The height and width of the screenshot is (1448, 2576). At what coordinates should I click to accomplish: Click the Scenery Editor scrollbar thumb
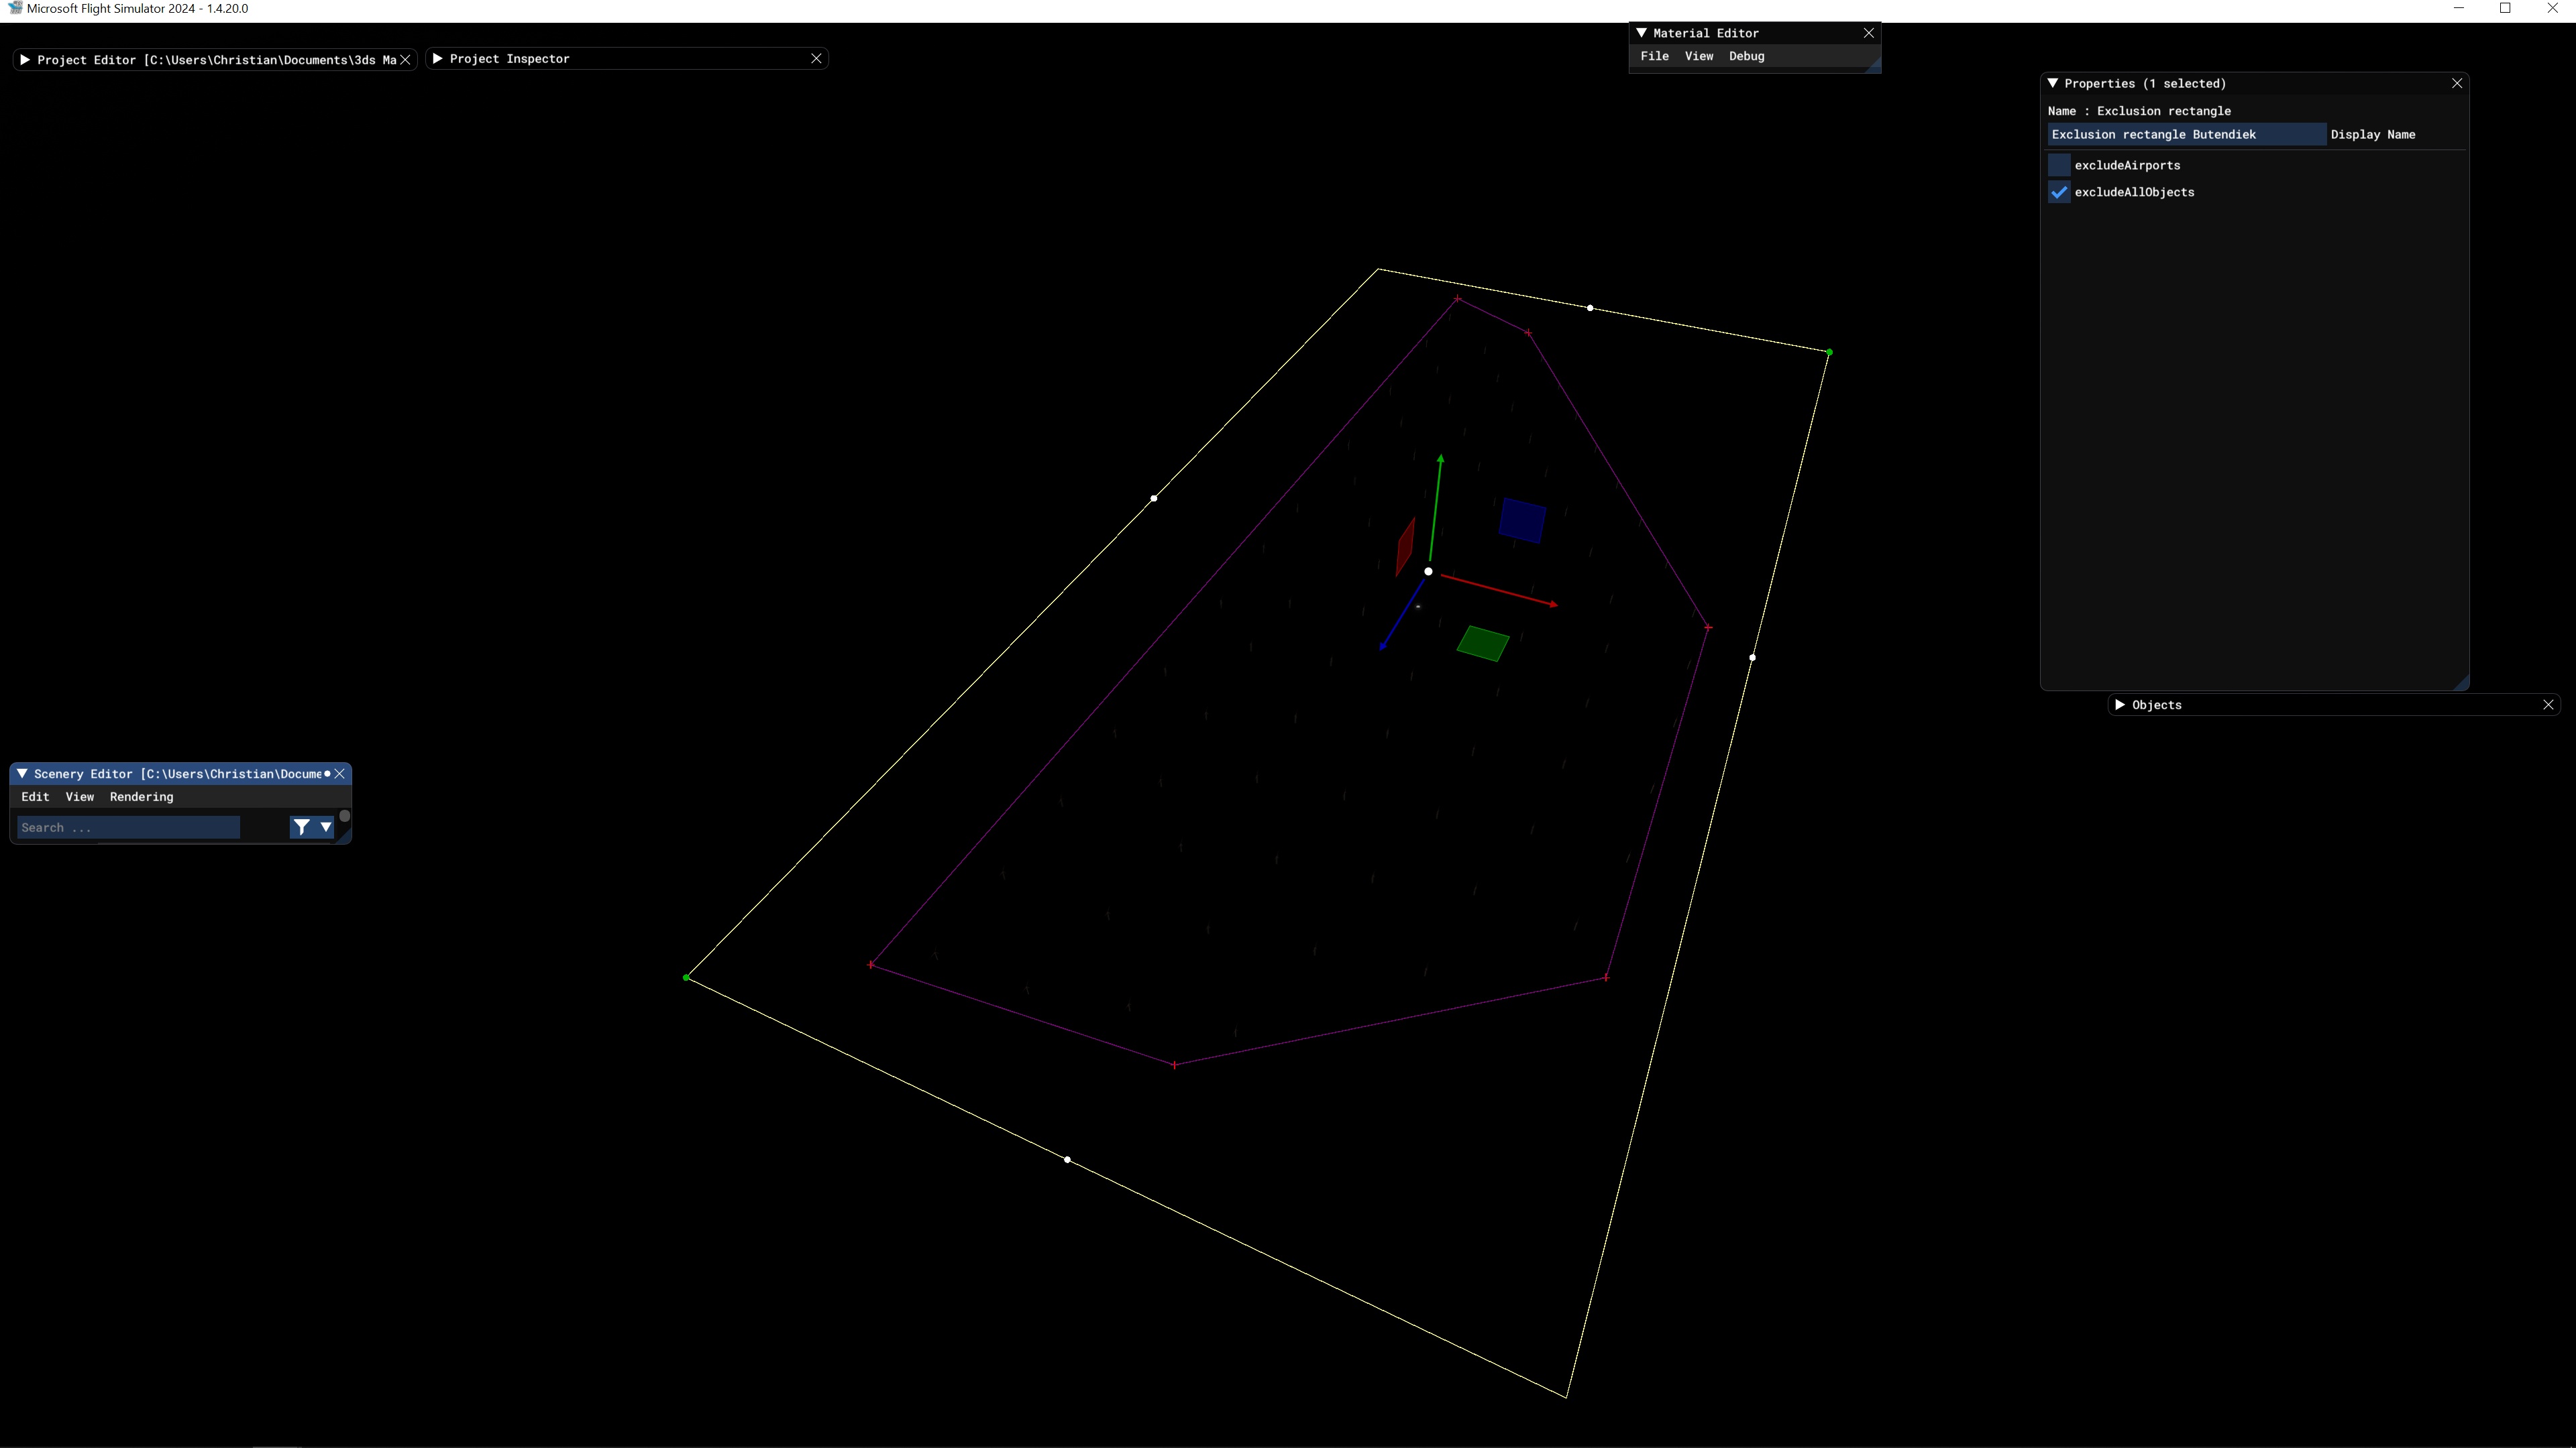345,817
